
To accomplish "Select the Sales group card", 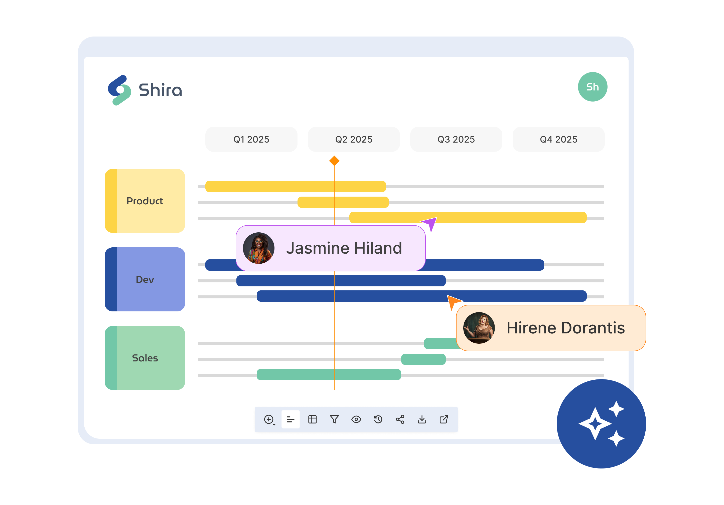I will point(145,358).
